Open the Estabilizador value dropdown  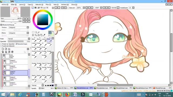point(133,8)
